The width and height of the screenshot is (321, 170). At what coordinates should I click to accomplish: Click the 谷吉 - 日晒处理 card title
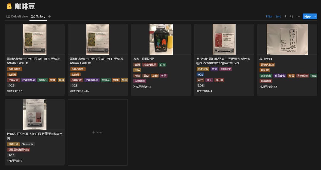pyautogui.click(x=143, y=59)
